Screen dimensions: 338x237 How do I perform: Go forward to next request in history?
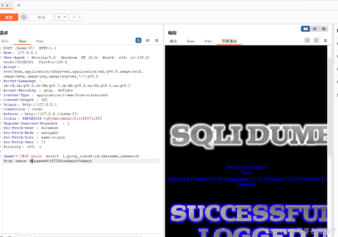73,17
